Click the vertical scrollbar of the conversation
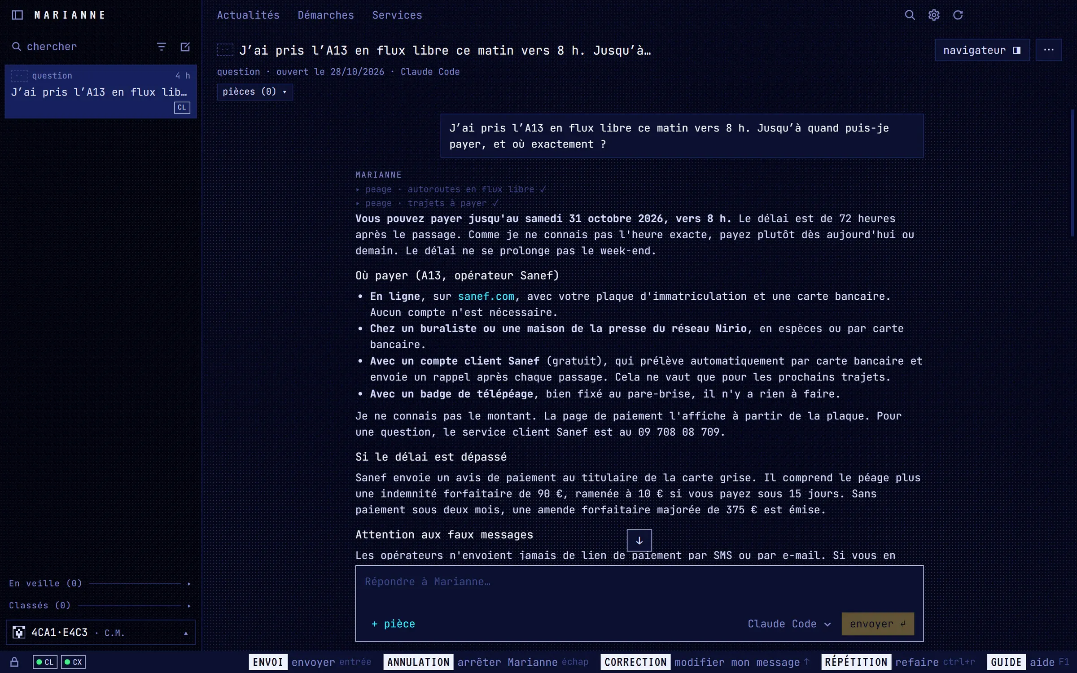Viewport: 1077px width, 673px height. click(1072, 173)
